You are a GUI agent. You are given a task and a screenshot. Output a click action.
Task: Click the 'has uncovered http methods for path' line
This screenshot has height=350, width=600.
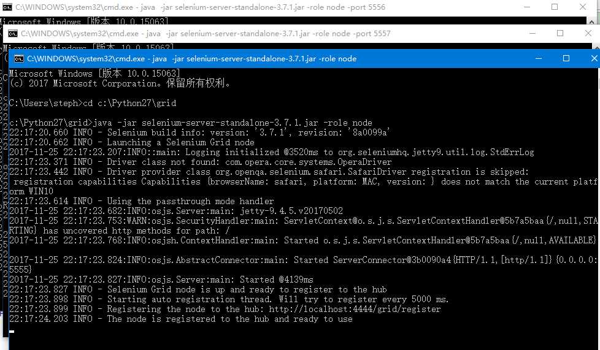pyautogui.click(x=120, y=230)
